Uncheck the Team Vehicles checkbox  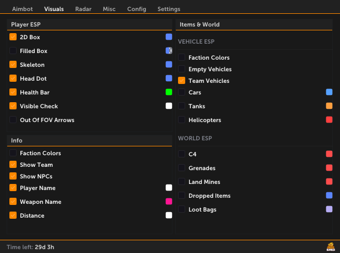click(181, 81)
